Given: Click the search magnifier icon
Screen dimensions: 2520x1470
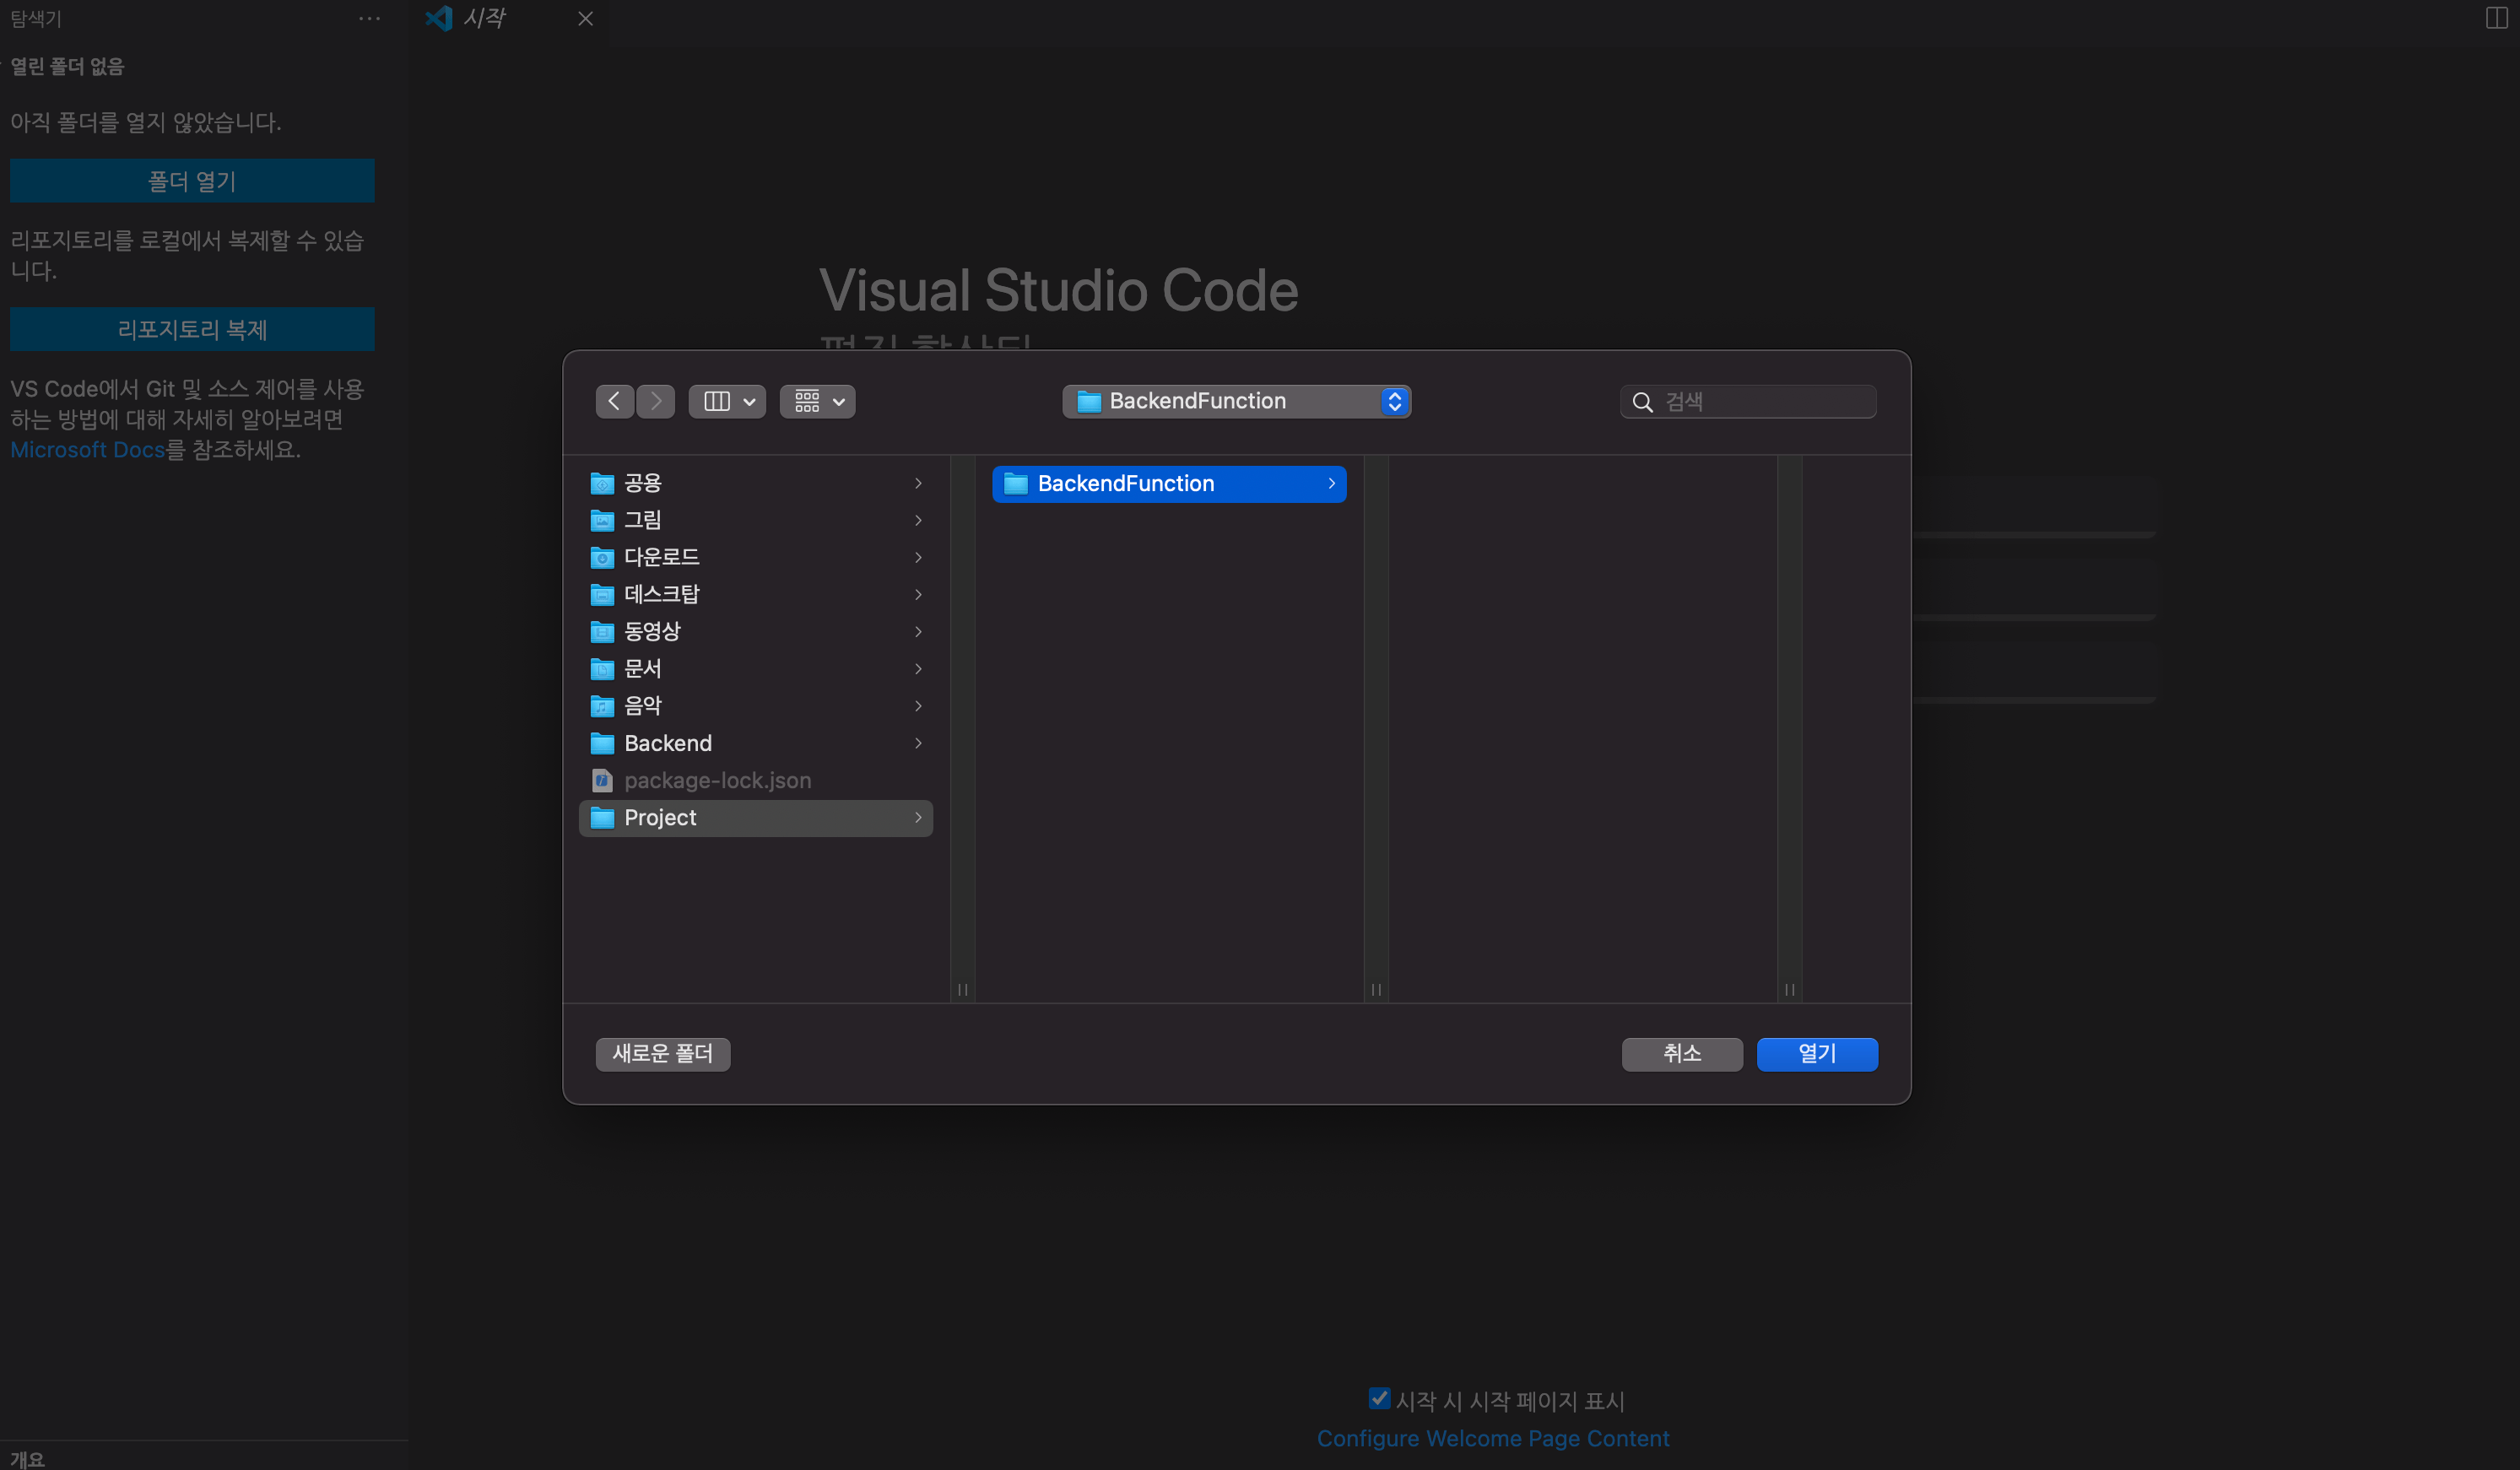Looking at the screenshot, I should pos(1642,402).
